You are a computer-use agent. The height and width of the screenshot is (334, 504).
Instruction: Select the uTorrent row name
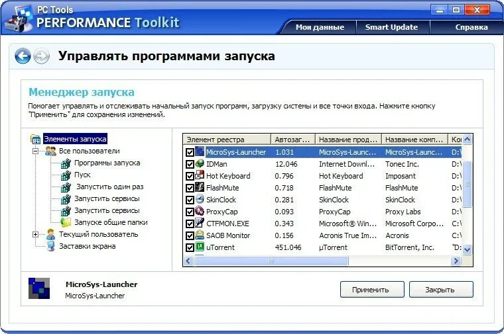pos(220,247)
